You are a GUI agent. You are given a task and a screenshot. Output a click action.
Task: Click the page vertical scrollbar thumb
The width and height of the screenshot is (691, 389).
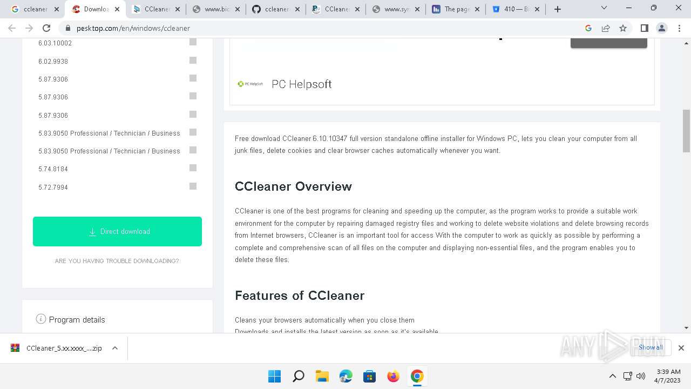click(686, 131)
